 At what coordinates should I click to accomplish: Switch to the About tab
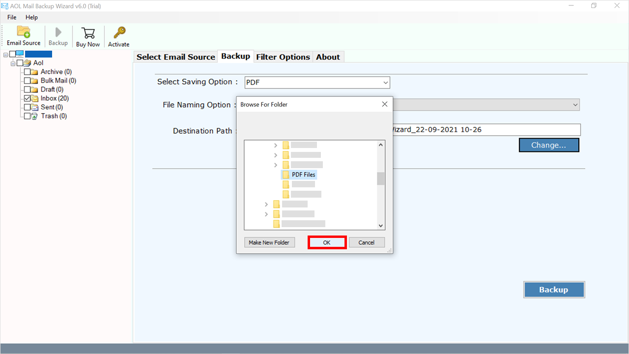point(328,57)
